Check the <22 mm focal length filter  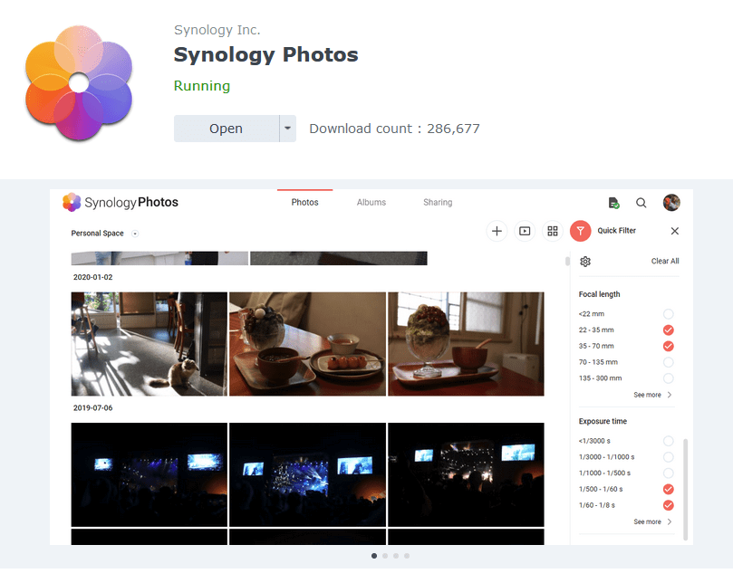[x=669, y=314]
